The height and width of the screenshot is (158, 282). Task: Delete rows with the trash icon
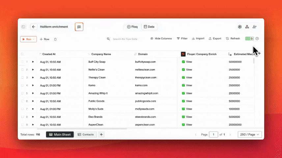point(55,39)
